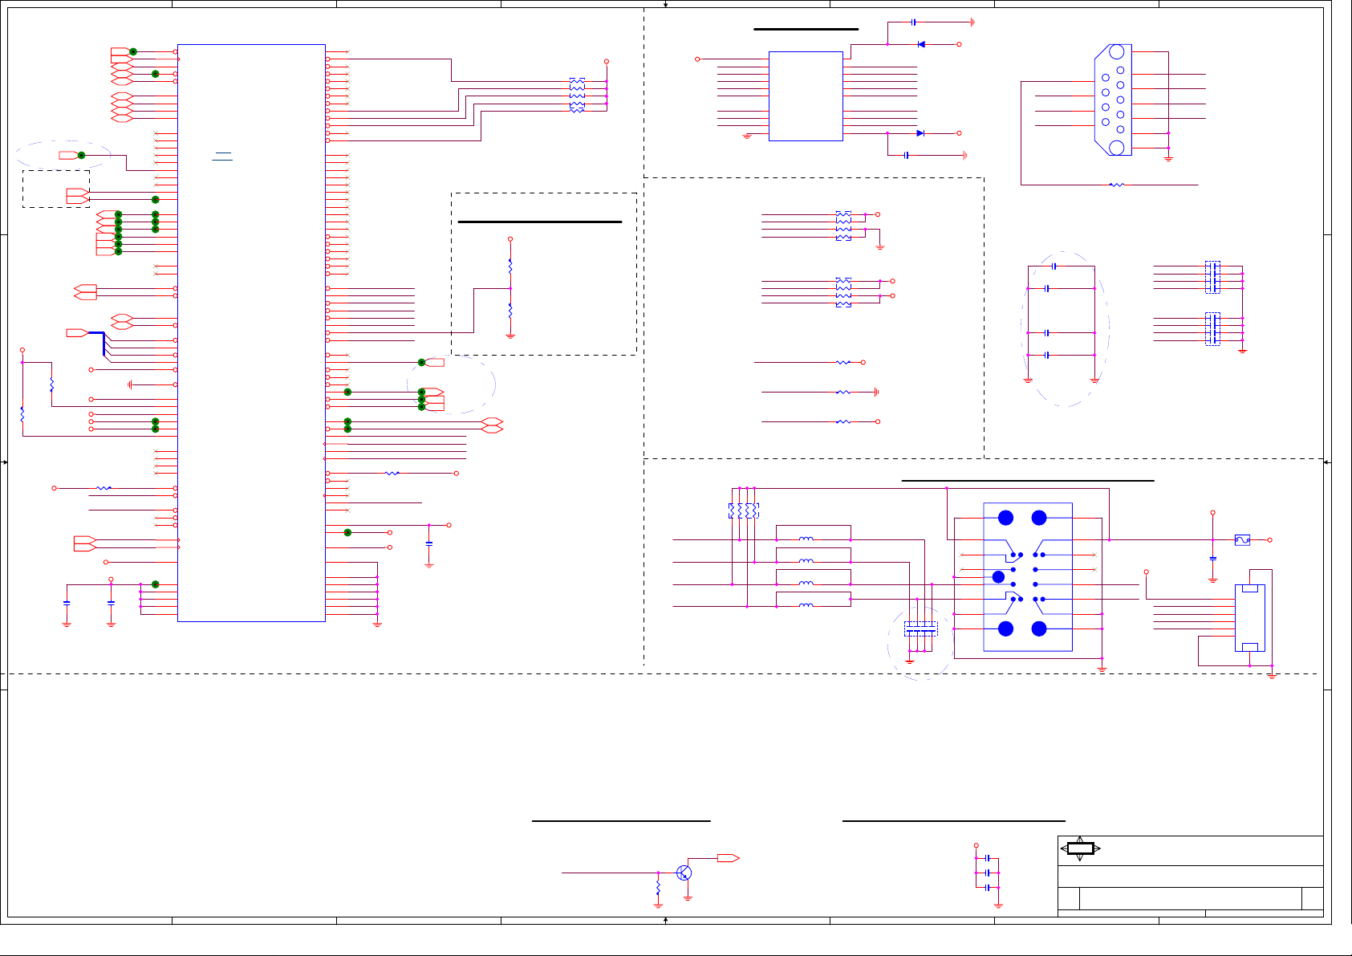Click the resistor network at the top right of the main IC
This screenshot has width=1352, height=956.
[577, 96]
